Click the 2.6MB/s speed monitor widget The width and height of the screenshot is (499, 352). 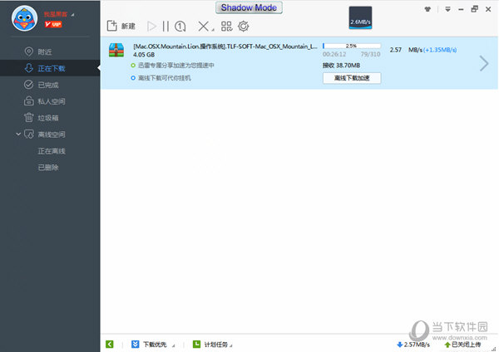pos(360,17)
